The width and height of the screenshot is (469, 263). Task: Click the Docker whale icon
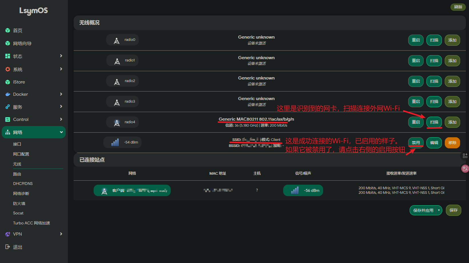pyautogui.click(x=8, y=94)
